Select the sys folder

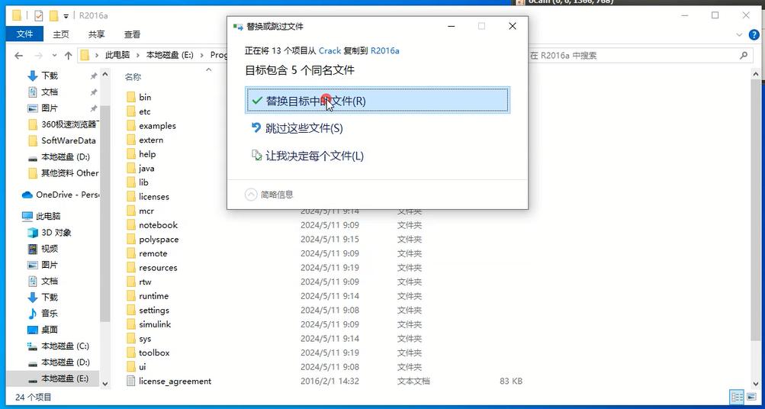tap(145, 338)
